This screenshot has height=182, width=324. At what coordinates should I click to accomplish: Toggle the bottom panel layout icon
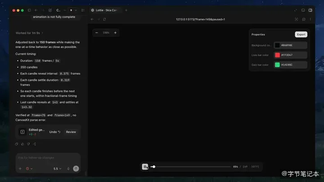point(303,10)
